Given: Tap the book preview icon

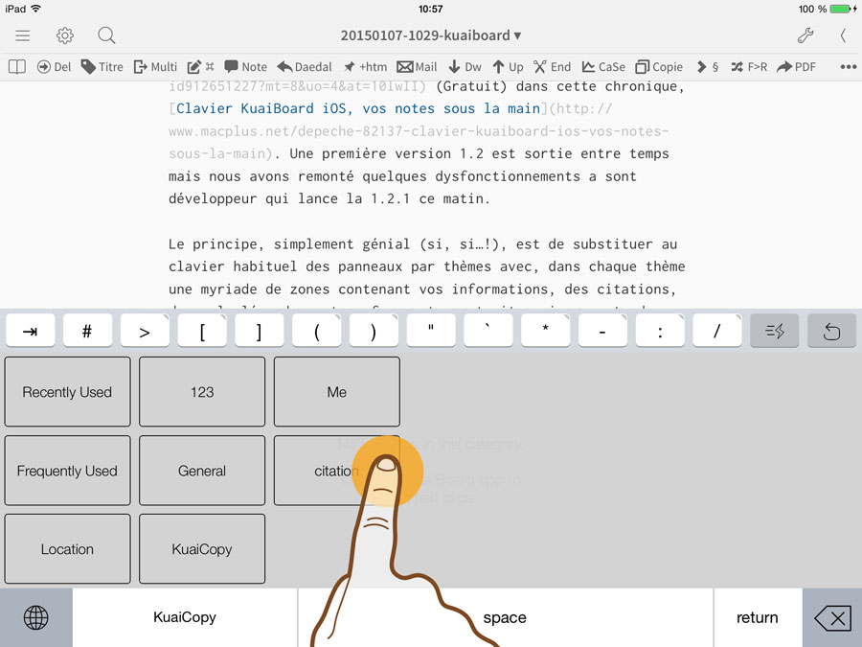Looking at the screenshot, I should [17, 67].
